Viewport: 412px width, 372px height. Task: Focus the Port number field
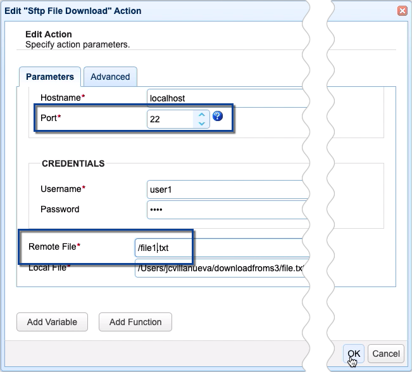pos(170,119)
